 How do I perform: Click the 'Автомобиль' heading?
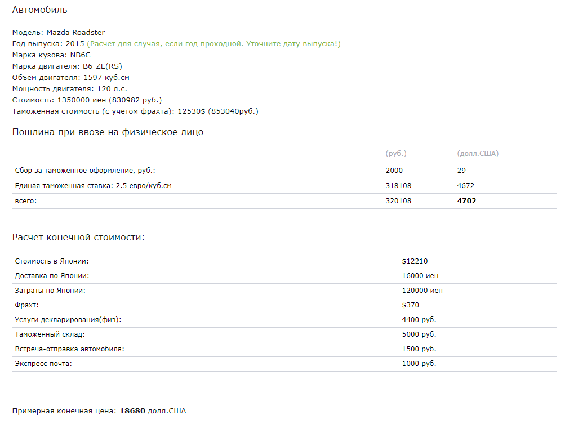(39, 10)
